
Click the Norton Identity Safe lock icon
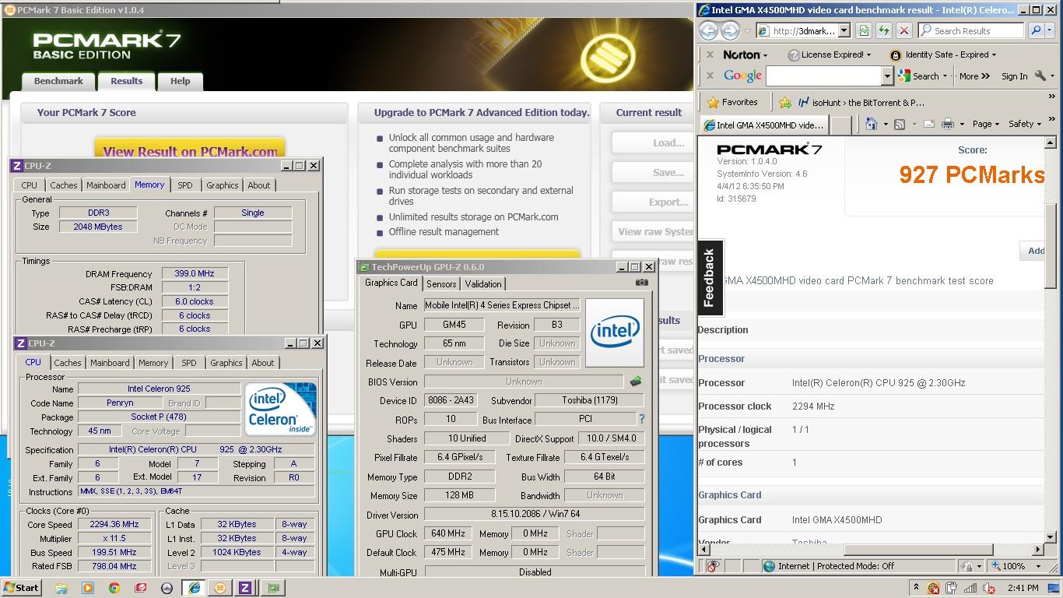point(895,55)
